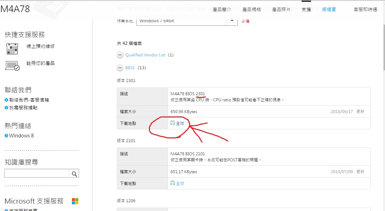Open the 產品規格 tab
This screenshot has width=385, height=211.
(x=251, y=9)
